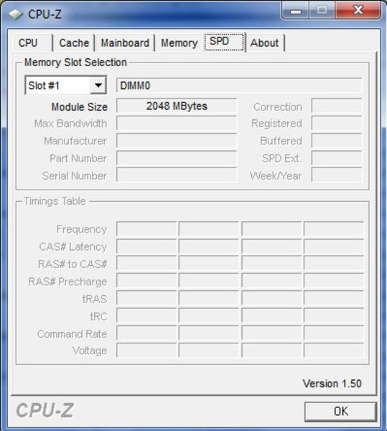Click the OK button
387x431 pixels.
(340, 412)
